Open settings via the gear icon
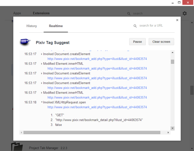The height and width of the screenshot is (151, 194). tap(185, 13)
